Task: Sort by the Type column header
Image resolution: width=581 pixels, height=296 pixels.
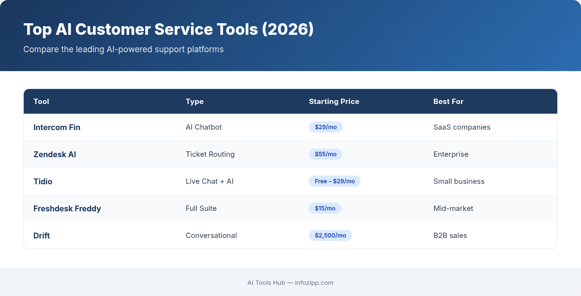Action: coord(195,102)
